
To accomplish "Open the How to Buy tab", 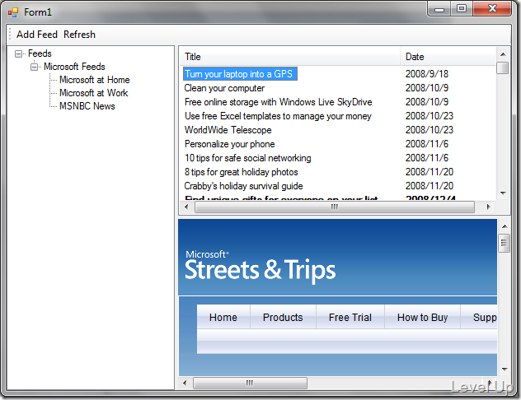I will click(422, 318).
